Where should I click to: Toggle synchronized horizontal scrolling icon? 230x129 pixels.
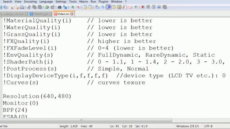(90, 7)
